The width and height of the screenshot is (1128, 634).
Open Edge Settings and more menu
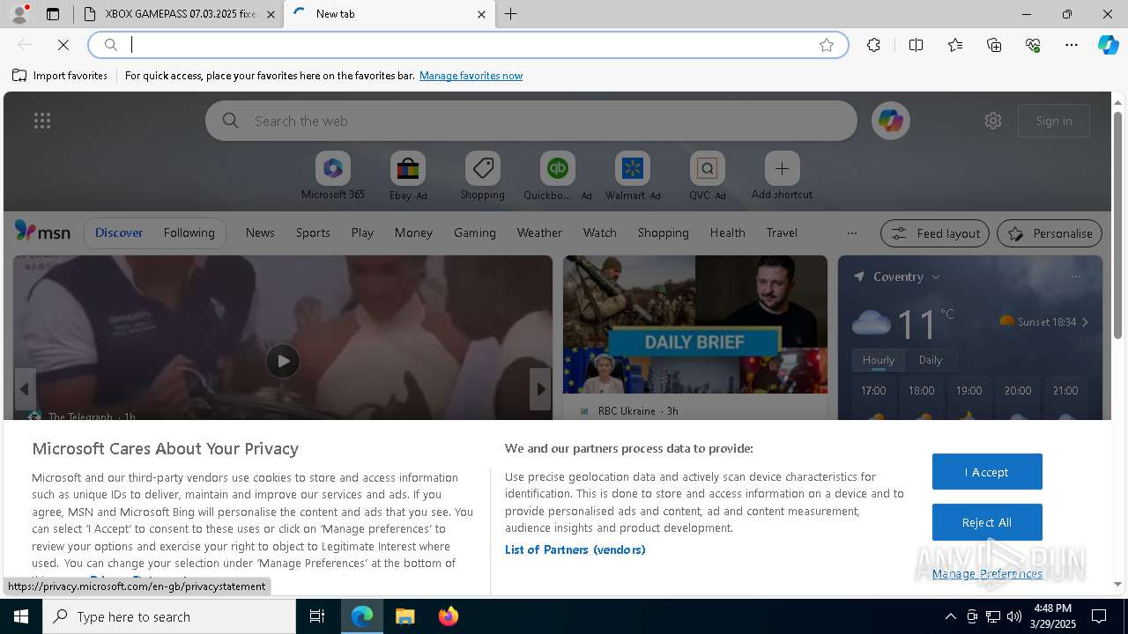[x=1072, y=45]
